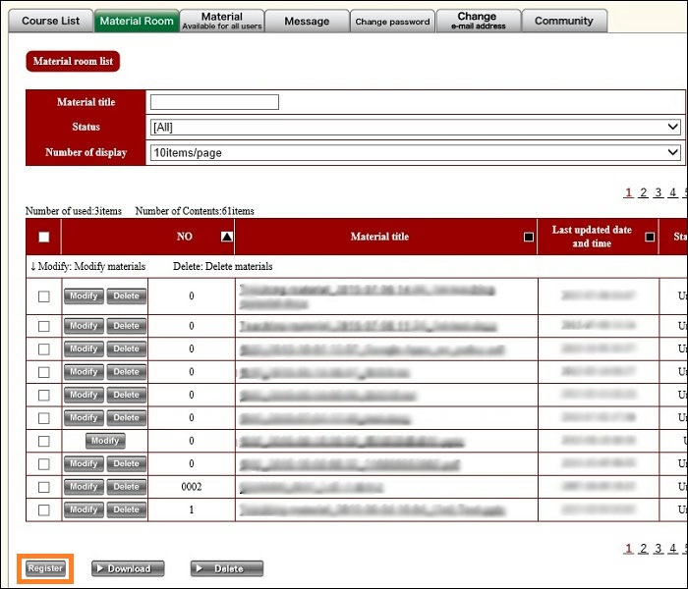Go to page 2 in top pagination
The width and height of the screenshot is (688, 589).
(x=643, y=193)
